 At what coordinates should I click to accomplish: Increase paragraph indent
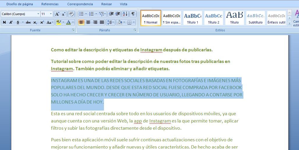118,14
